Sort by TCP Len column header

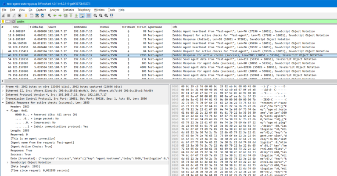(141, 27)
